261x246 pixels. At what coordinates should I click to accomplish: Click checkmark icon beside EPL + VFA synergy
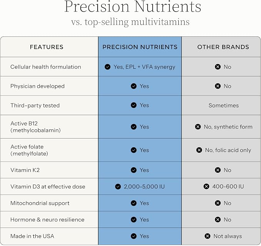[108, 67]
